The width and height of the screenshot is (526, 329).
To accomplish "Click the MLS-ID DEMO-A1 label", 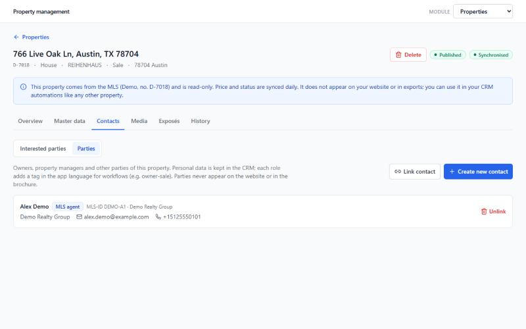I will (106, 207).
